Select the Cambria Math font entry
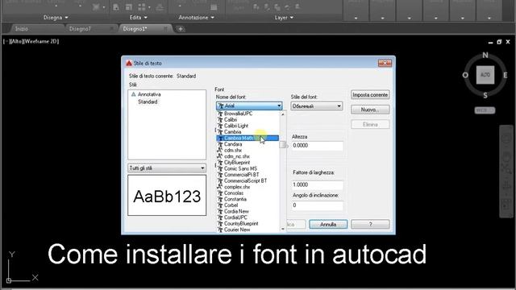Viewport: 516px width, 290px height. 248,138
